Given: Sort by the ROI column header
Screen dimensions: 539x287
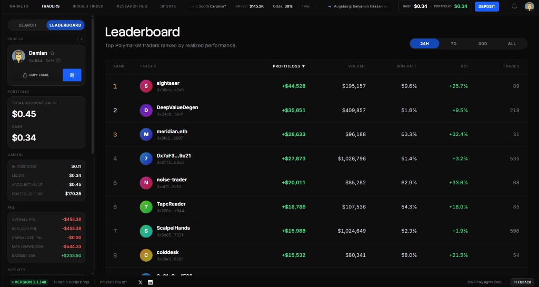Looking at the screenshot, I should [x=464, y=66].
